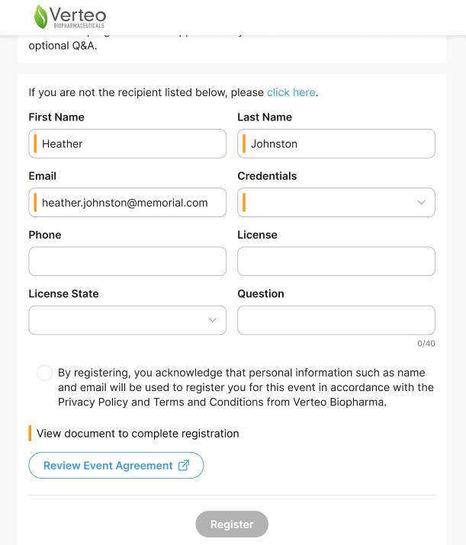Click the 0/40 character counter
This screenshot has width=466, height=545.
point(426,343)
